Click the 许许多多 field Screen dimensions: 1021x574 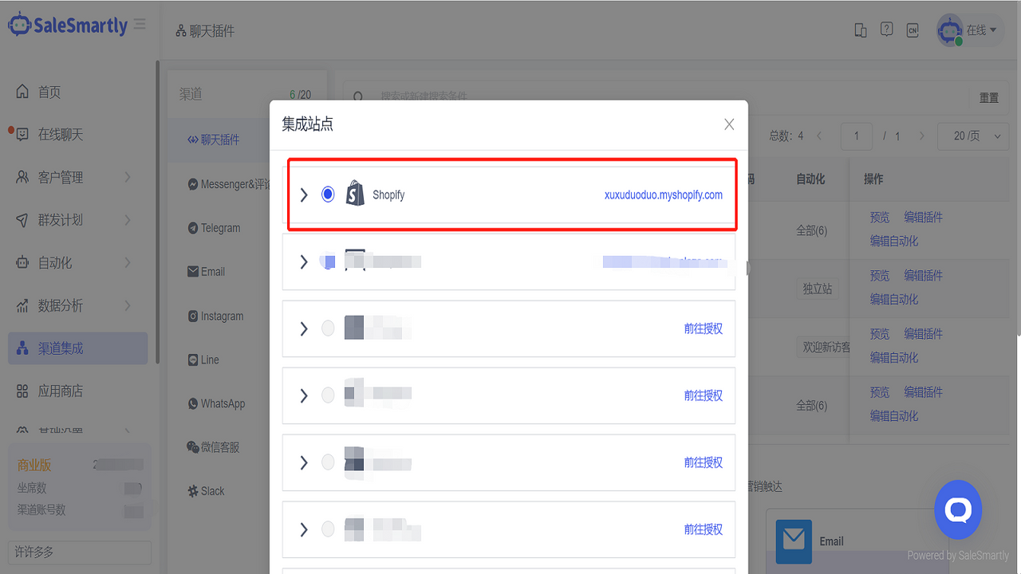(79, 552)
